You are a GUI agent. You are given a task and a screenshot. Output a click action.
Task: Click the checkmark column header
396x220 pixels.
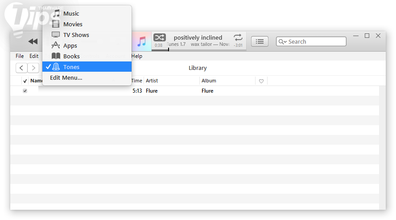(x=25, y=81)
